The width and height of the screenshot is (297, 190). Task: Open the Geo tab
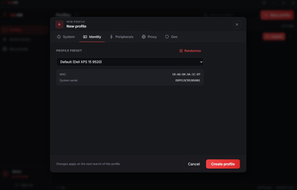coord(171,37)
